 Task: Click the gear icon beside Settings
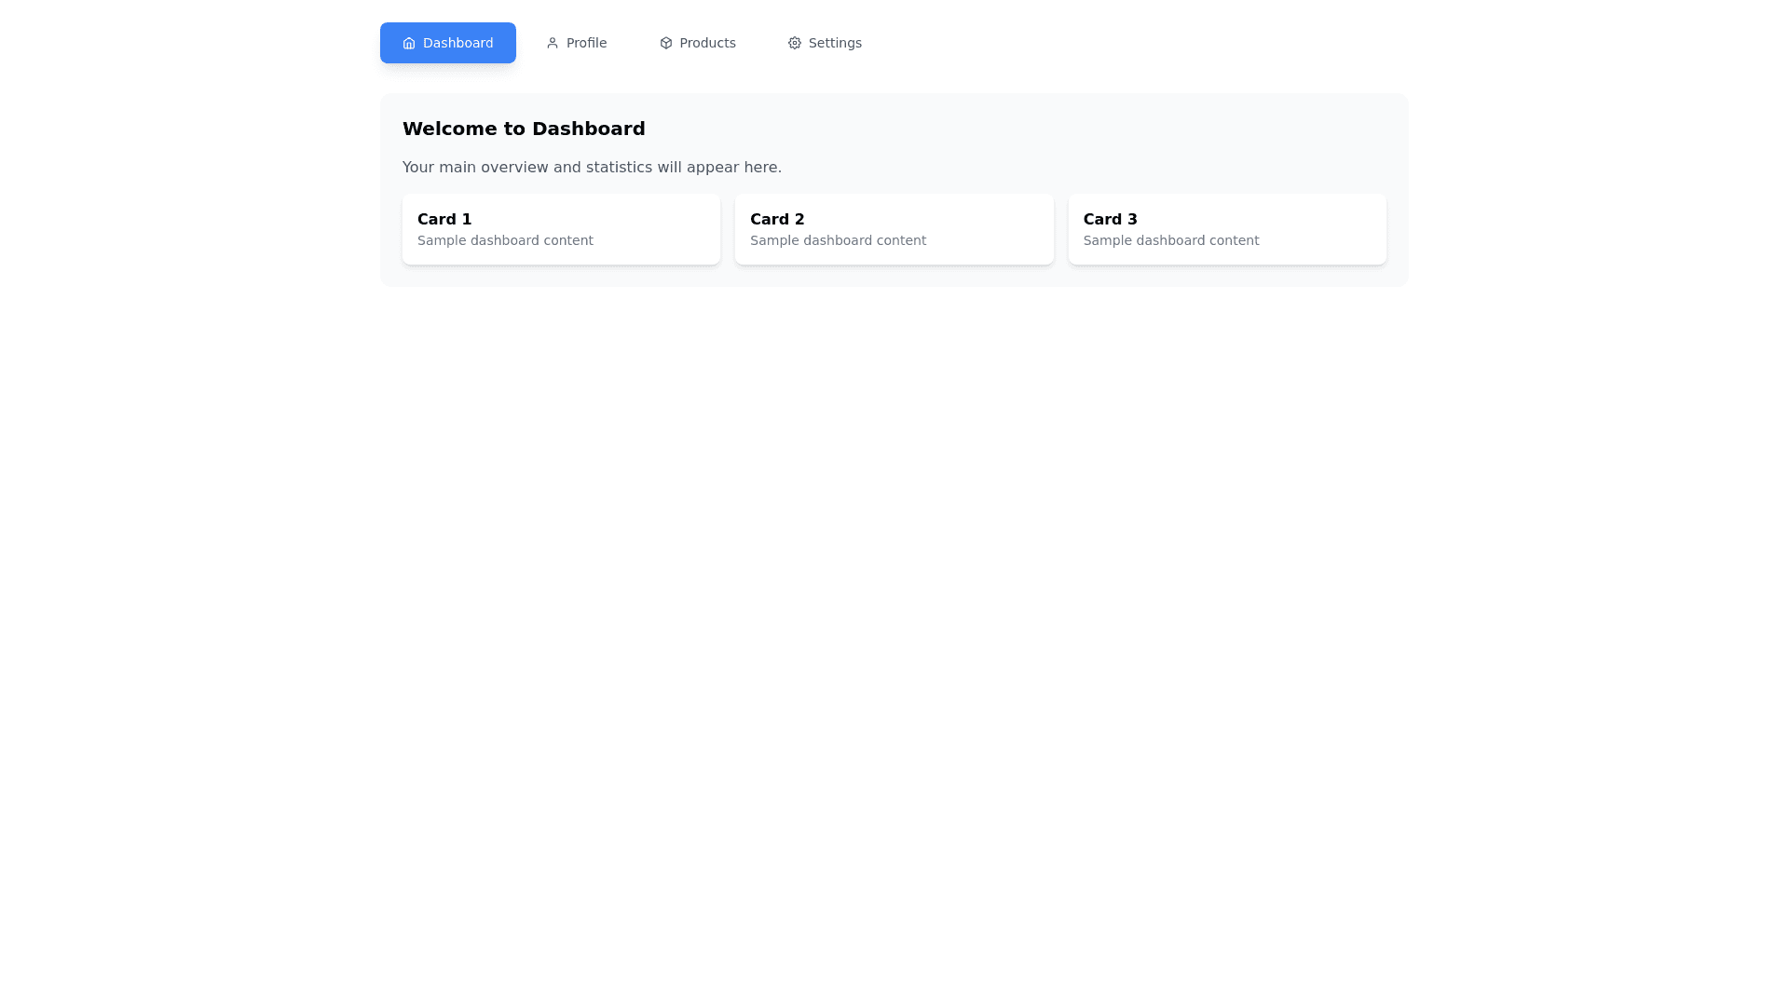794,43
